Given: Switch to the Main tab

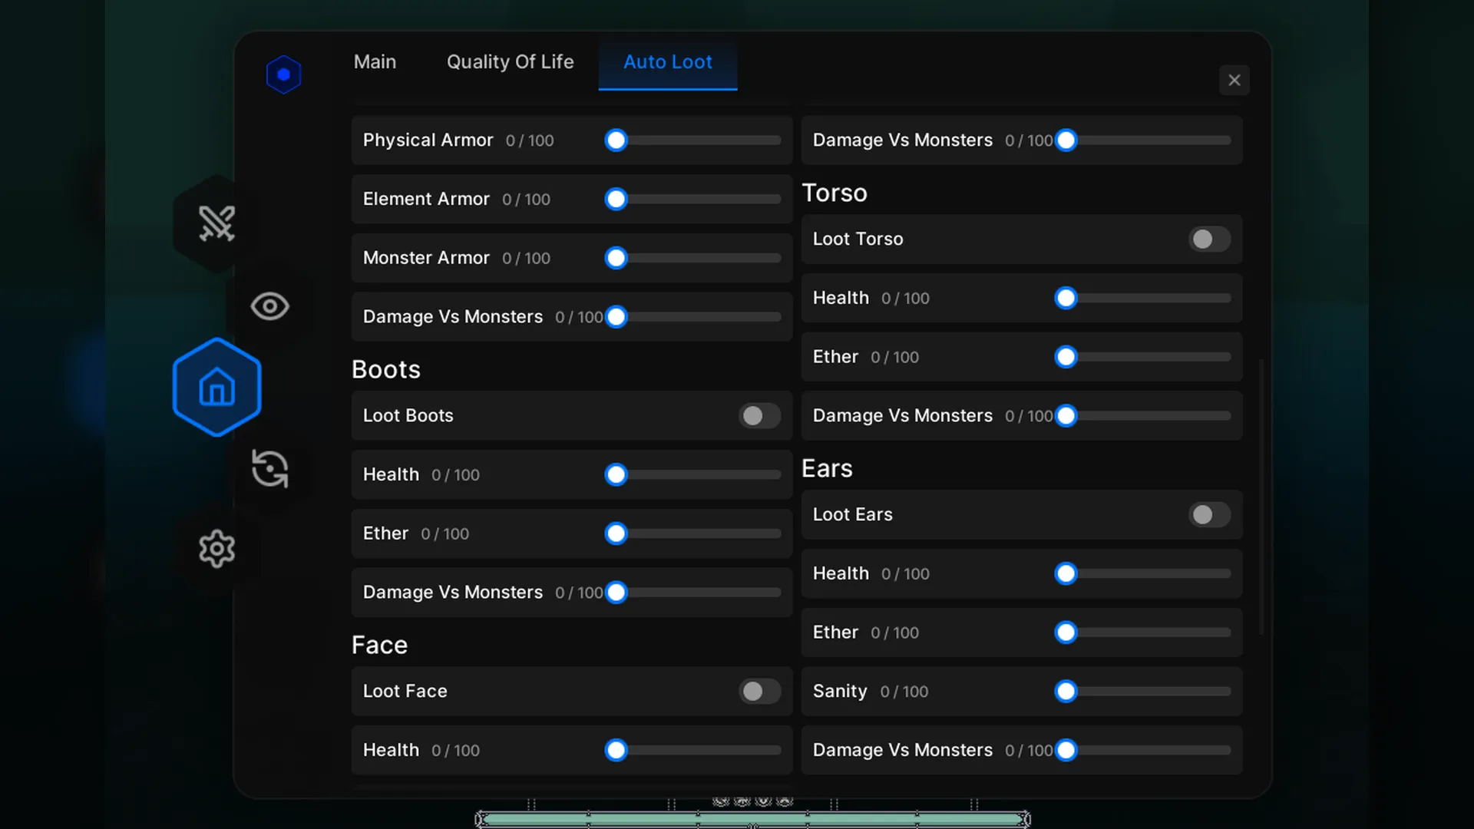Looking at the screenshot, I should click(375, 61).
